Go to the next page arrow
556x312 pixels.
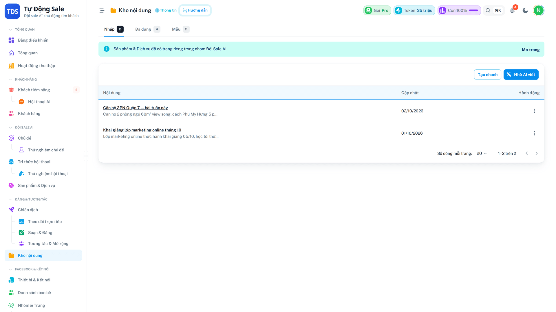(x=536, y=153)
